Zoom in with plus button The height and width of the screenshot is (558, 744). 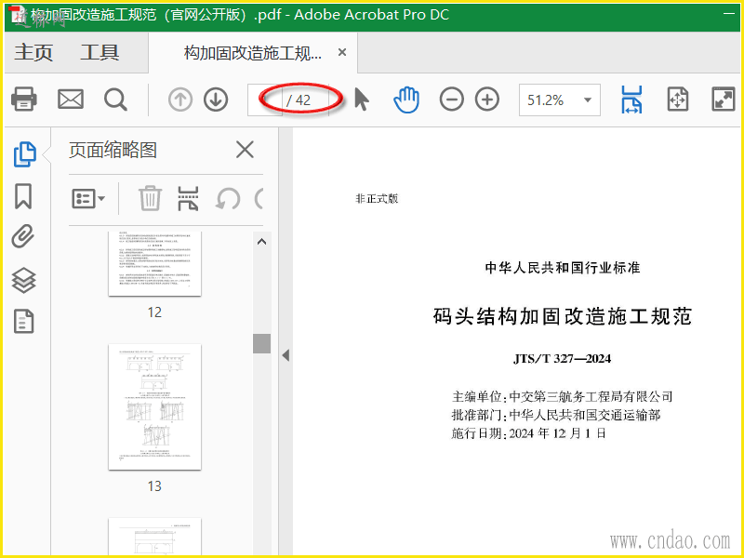(x=487, y=100)
